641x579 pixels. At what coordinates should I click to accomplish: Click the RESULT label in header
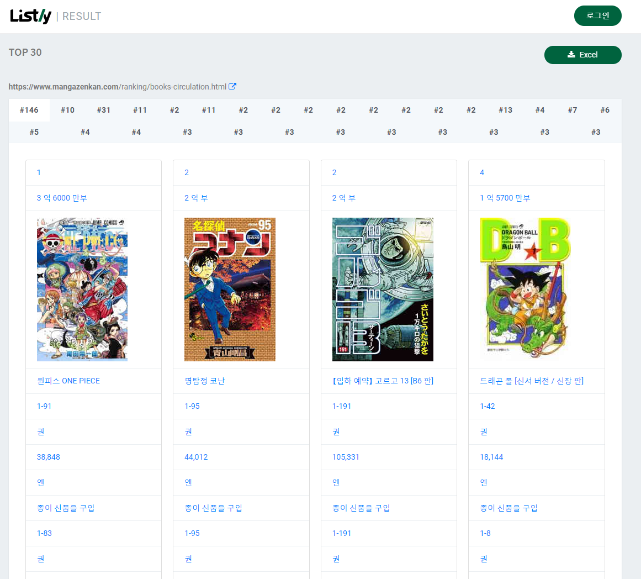tap(82, 17)
